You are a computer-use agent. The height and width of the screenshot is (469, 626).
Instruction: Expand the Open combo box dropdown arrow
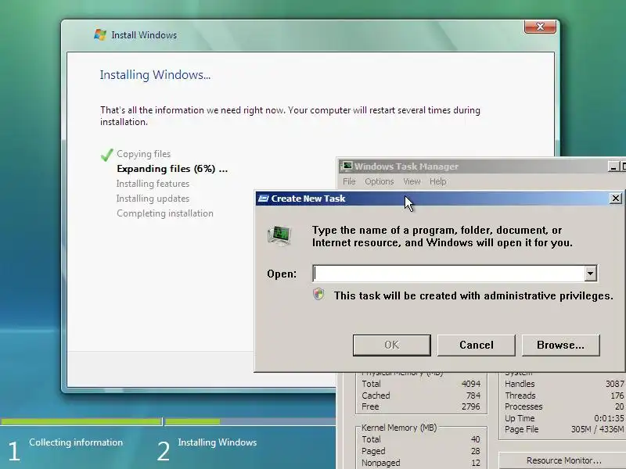coord(591,274)
